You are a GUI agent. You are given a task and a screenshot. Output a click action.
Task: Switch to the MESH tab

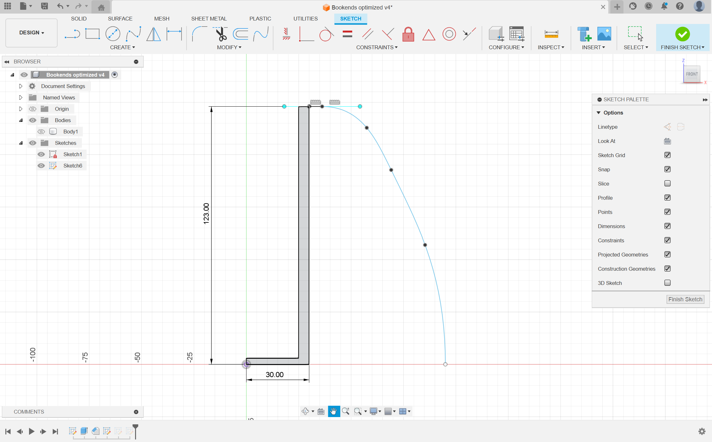point(162,19)
